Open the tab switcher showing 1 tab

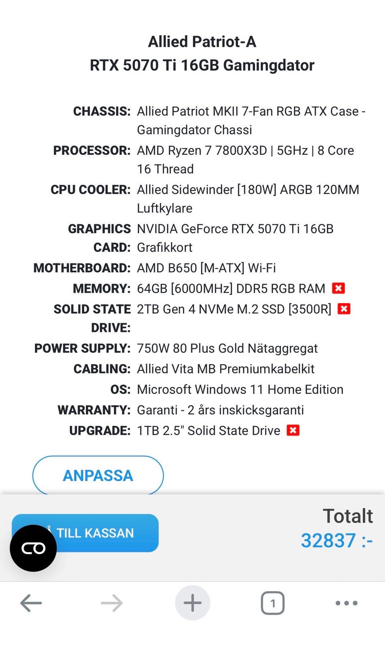point(273,603)
